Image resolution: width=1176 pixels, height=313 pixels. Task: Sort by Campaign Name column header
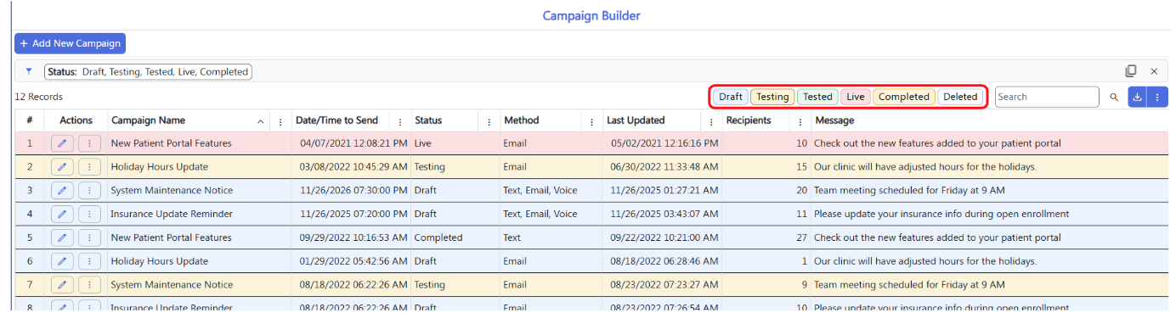148,120
